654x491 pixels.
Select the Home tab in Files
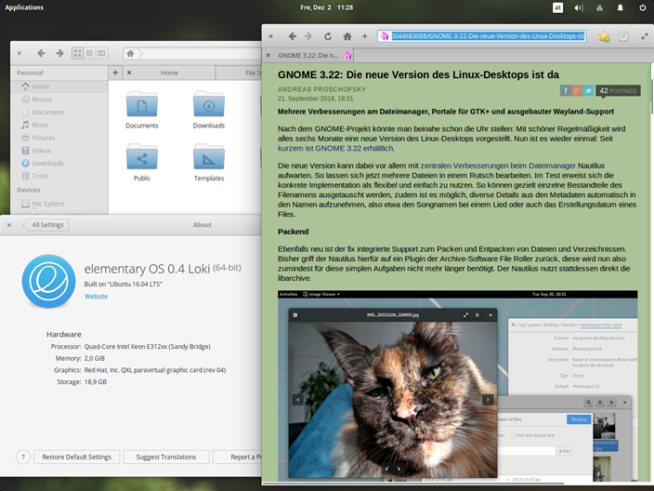pos(169,73)
